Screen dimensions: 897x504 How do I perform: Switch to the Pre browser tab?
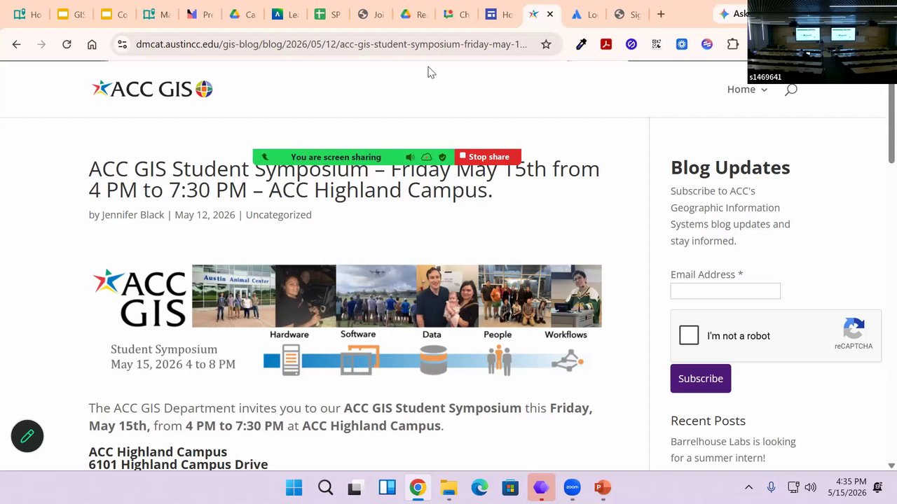[x=199, y=14]
